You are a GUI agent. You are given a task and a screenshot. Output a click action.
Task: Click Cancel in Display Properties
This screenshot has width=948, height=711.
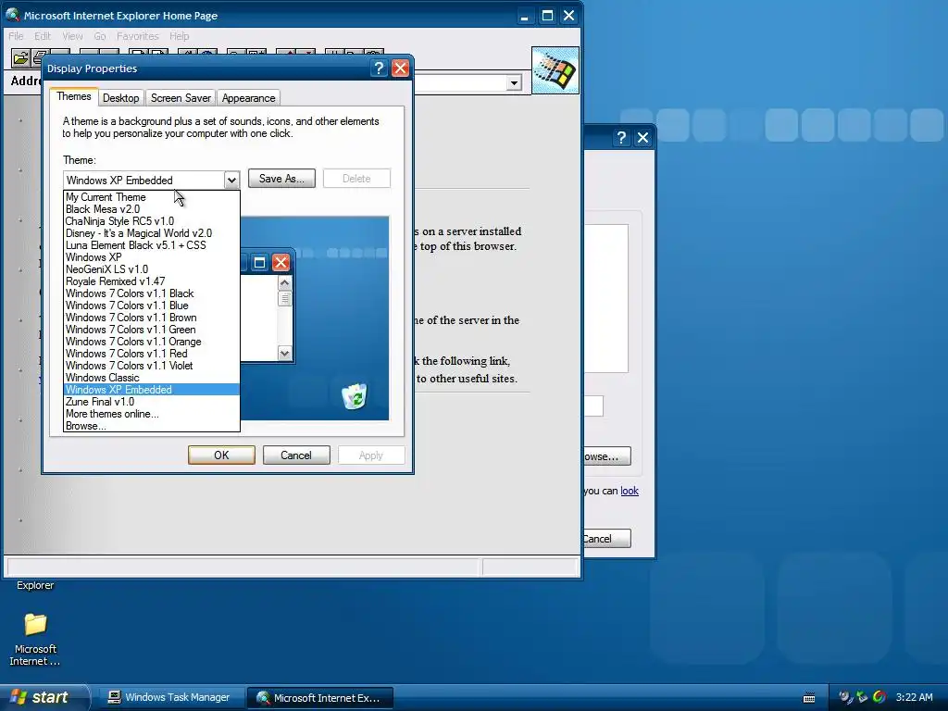click(296, 455)
